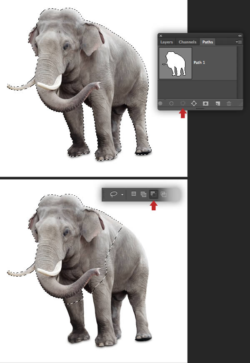Click Add layer mask icon in Paths panel
Viewport: 250px width, 363px height.
[205, 103]
